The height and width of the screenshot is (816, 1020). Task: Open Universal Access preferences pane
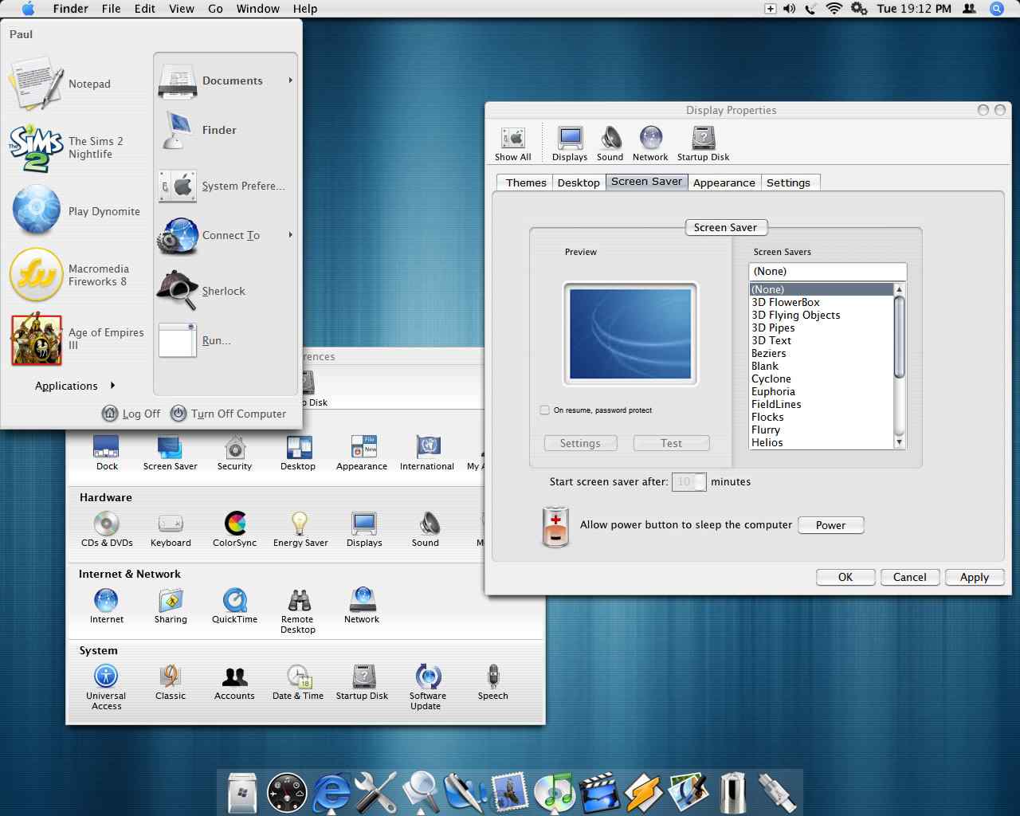coord(106,688)
